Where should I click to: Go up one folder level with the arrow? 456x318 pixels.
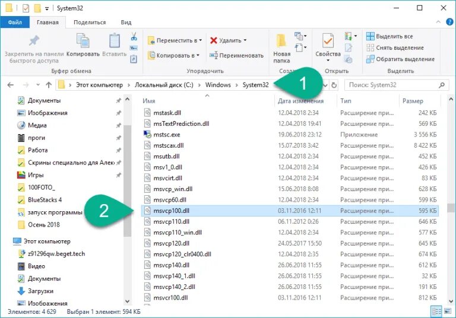tap(49, 85)
